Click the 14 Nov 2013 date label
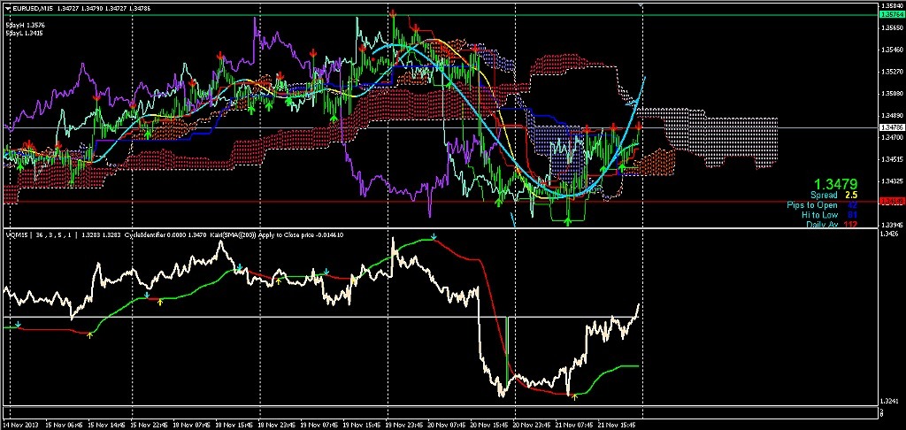Image resolution: width=906 pixels, height=430 pixels. click(x=21, y=425)
